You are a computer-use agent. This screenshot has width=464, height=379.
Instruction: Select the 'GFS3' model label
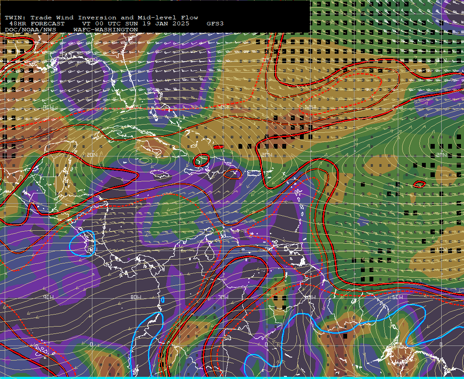point(215,24)
